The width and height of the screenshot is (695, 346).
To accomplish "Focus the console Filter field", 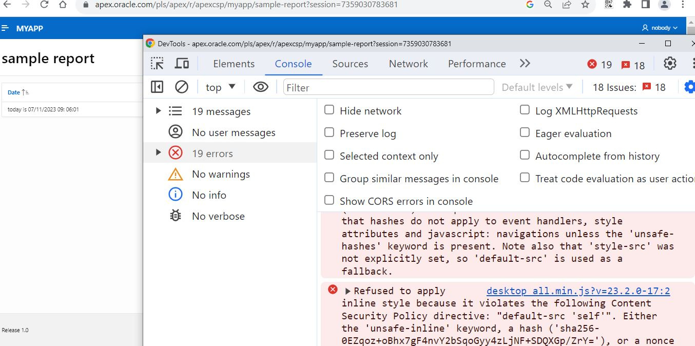I will tap(389, 87).
